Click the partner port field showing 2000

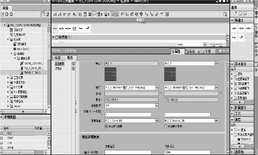pyautogui.click(x=187, y=152)
